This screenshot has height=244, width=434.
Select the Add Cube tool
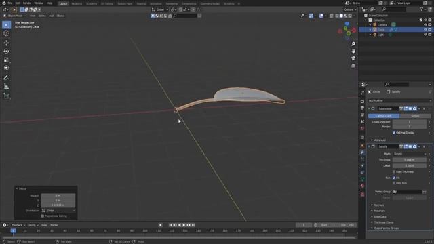(x=6, y=96)
